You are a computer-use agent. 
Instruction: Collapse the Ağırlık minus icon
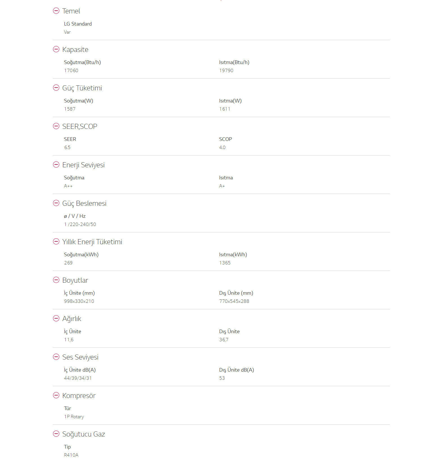56,318
